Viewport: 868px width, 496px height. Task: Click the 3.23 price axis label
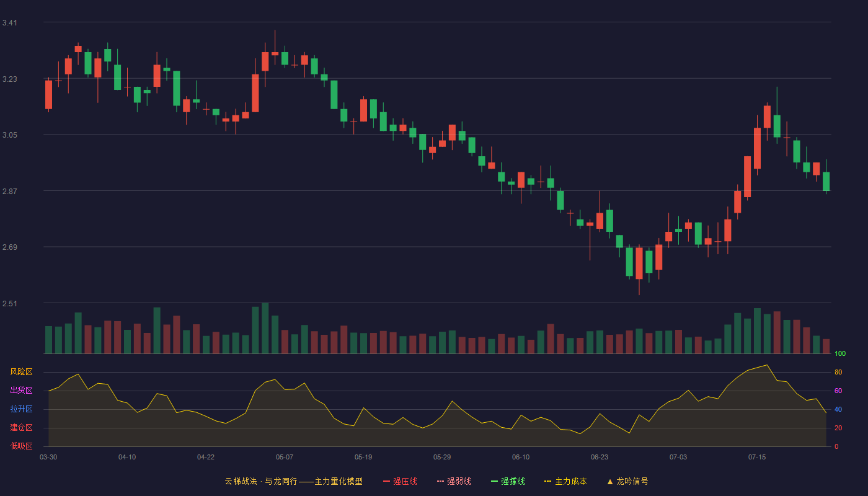pyautogui.click(x=10, y=79)
